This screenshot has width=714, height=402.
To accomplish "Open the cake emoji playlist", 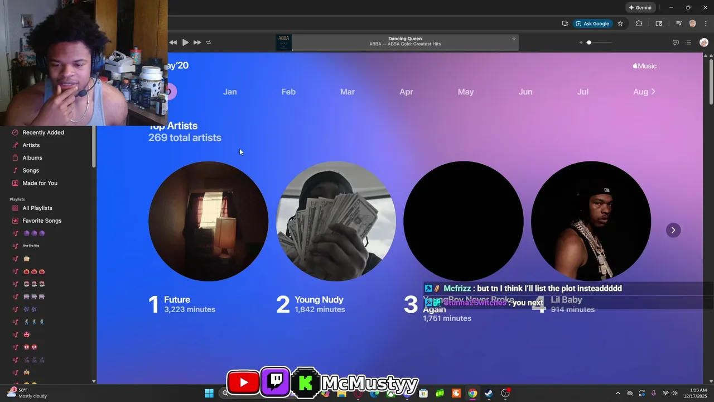I will point(26,259).
